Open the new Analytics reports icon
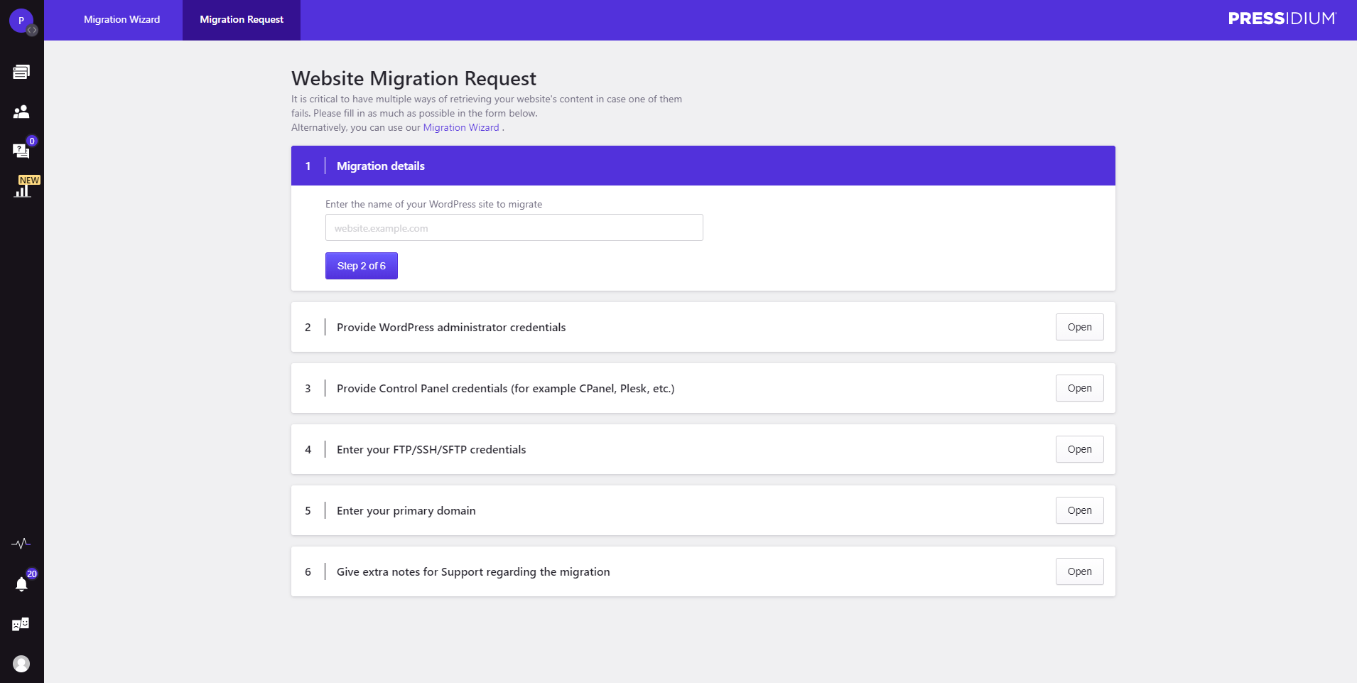The width and height of the screenshot is (1357, 683). pyautogui.click(x=22, y=189)
